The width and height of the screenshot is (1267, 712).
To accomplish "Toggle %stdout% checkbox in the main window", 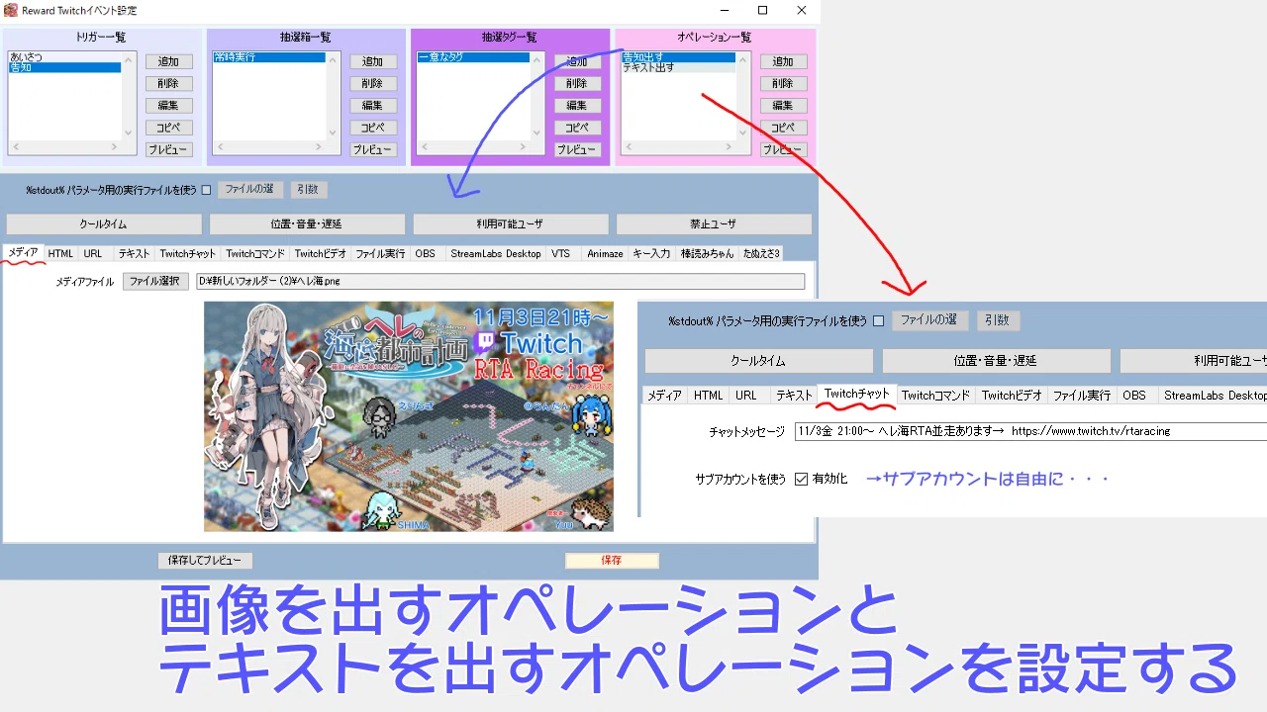I will (206, 190).
